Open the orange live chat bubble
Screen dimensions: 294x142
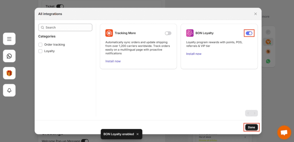(x=284, y=133)
